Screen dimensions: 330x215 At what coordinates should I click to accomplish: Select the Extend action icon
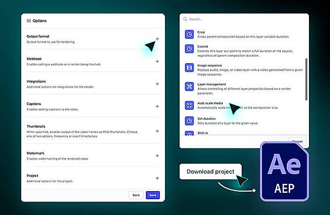point(189,48)
